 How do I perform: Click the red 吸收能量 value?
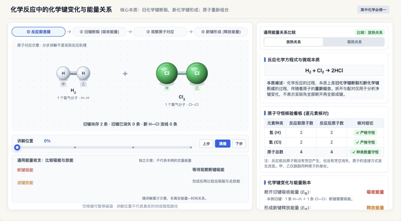tap(375, 192)
